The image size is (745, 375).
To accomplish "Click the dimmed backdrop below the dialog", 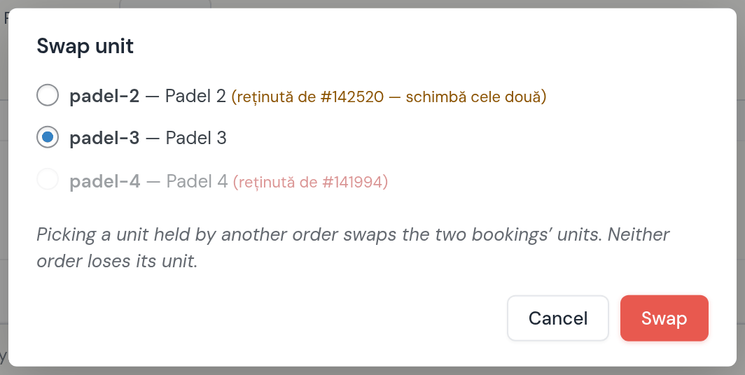I will coord(372,371).
